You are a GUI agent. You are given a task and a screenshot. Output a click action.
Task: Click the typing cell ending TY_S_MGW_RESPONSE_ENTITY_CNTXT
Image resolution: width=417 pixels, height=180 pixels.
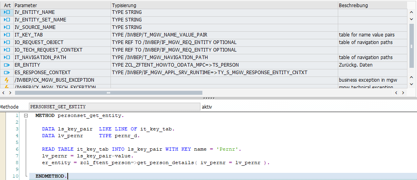(x=224, y=73)
